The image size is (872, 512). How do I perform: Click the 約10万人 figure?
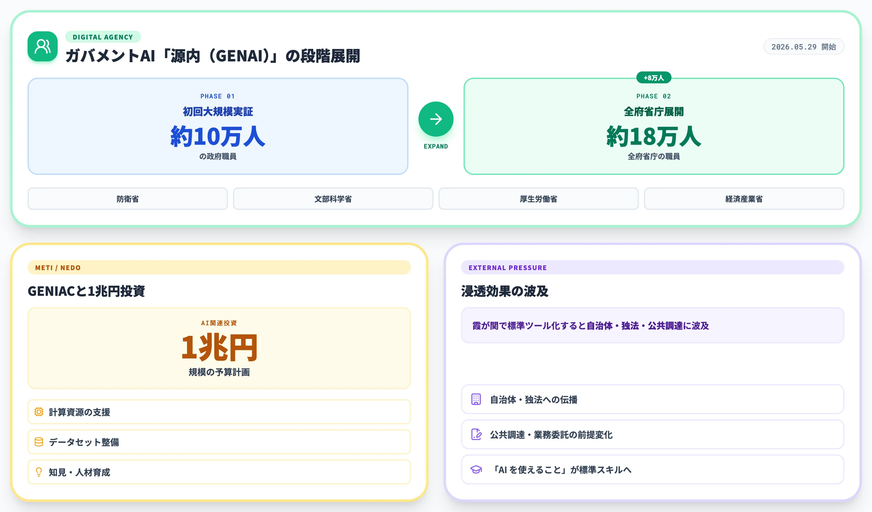(218, 136)
